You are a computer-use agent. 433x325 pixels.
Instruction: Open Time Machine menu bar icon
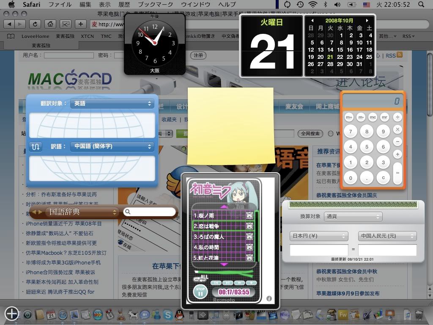point(300,4)
